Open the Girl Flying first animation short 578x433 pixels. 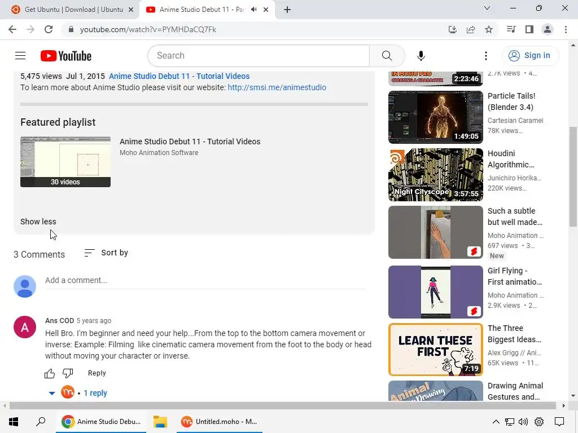tap(435, 292)
